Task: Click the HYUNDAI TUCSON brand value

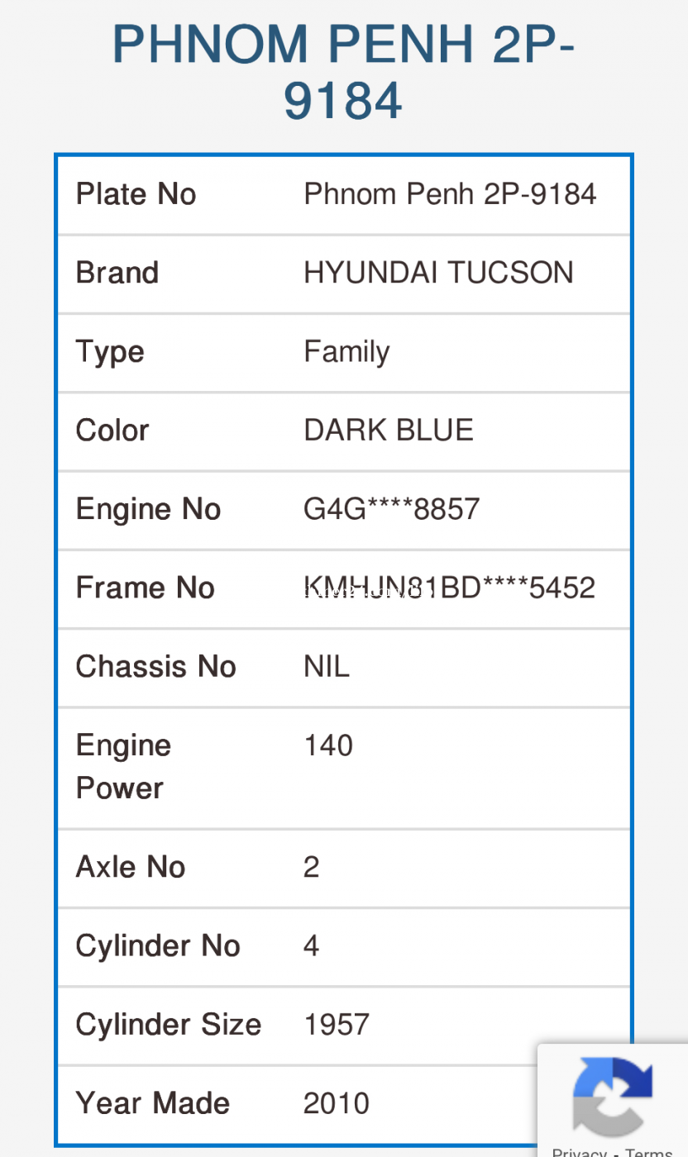Action: [x=438, y=273]
